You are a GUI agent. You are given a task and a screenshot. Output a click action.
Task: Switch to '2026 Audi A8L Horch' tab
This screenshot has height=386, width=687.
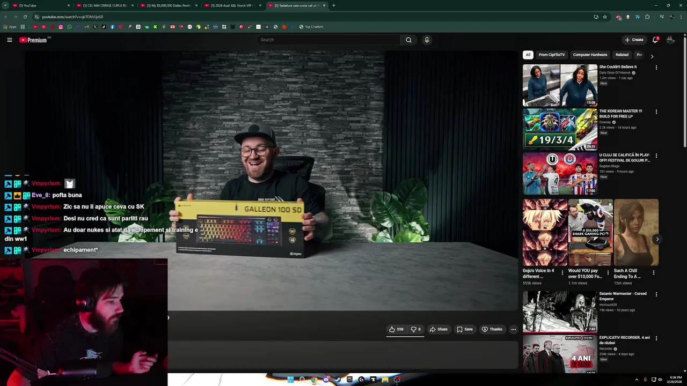pyautogui.click(x=233, y=5)
